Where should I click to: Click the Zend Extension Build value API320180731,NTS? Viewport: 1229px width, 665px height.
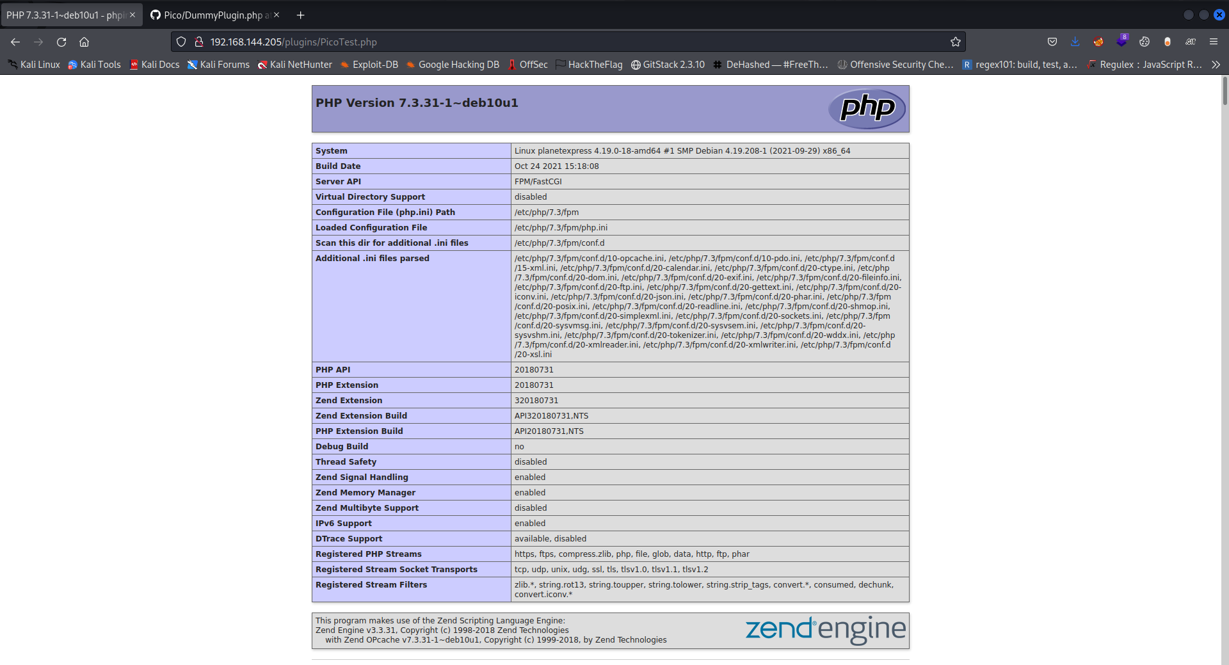551,416
